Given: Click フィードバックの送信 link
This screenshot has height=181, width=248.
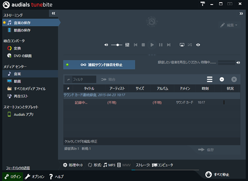Looking at the screenshot, I should point(18,168).
